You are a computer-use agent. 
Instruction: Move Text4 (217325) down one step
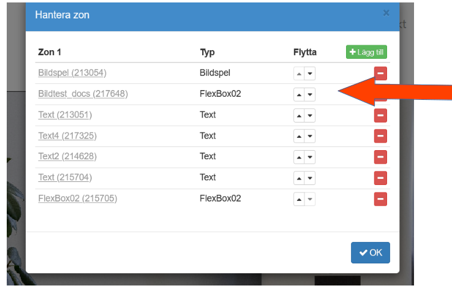pos(310,136)
